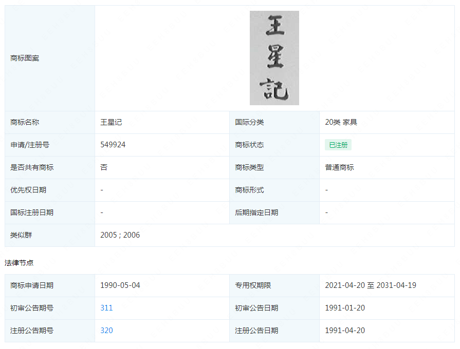Click the 20类 家具 classification value
Viewport: 460px width, 349px height.
(x=341, y=122)
